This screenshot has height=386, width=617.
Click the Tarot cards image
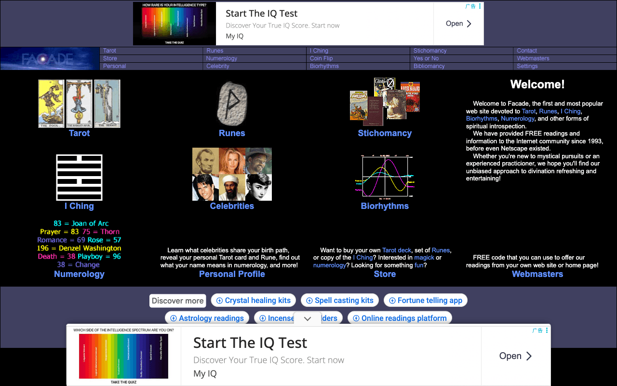point(79,104)
